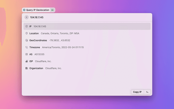Select the GeoCoordinates -79.3832 row

coord(87,40)
